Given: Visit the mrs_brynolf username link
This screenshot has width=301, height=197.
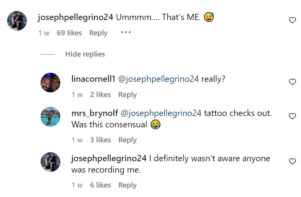Looking at the screenshot, I should 95,113.
